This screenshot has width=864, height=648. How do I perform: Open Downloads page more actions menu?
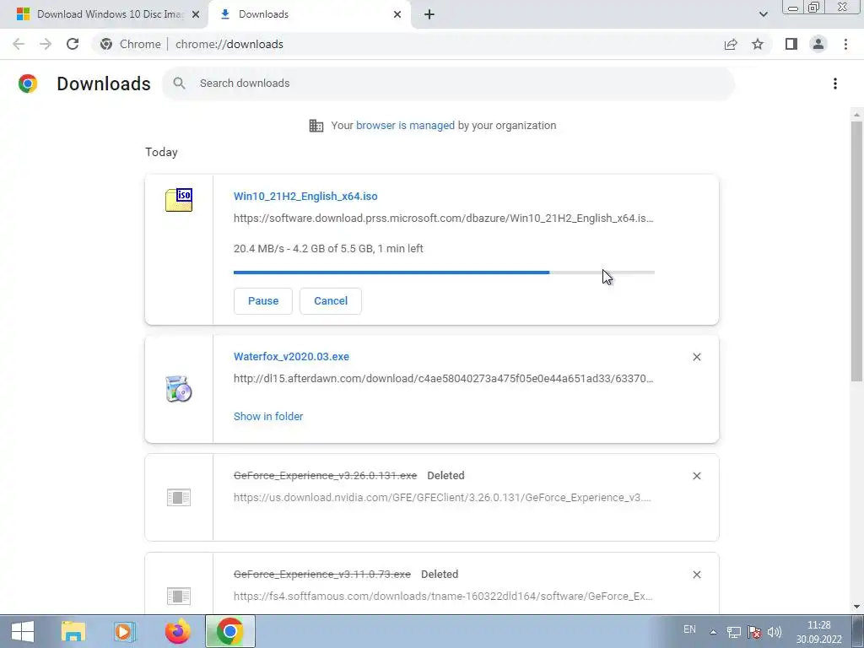coord(835,84)
